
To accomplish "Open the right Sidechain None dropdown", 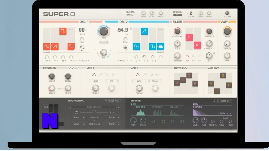I will pyautogui.click(x=112, y=124).
